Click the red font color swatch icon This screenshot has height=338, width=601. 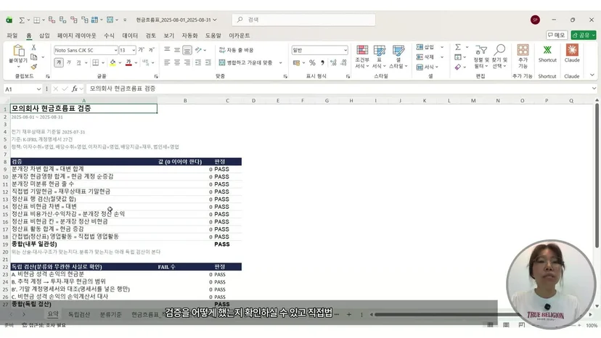coord(128,62)
